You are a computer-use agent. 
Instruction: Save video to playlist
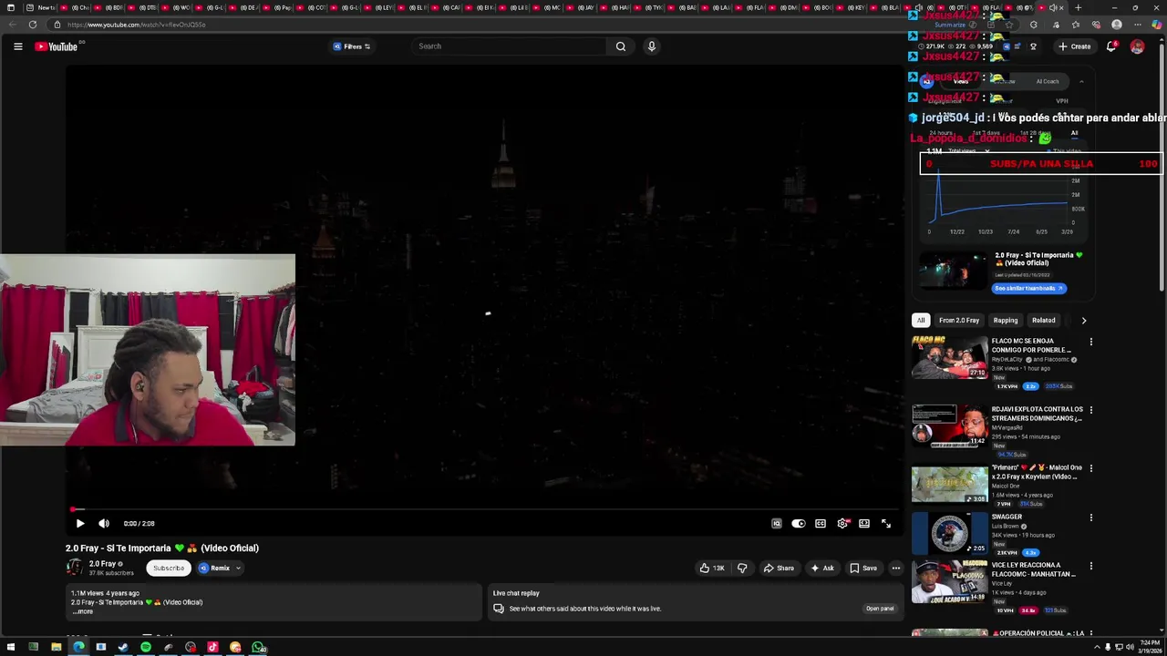tap(863, 569)
